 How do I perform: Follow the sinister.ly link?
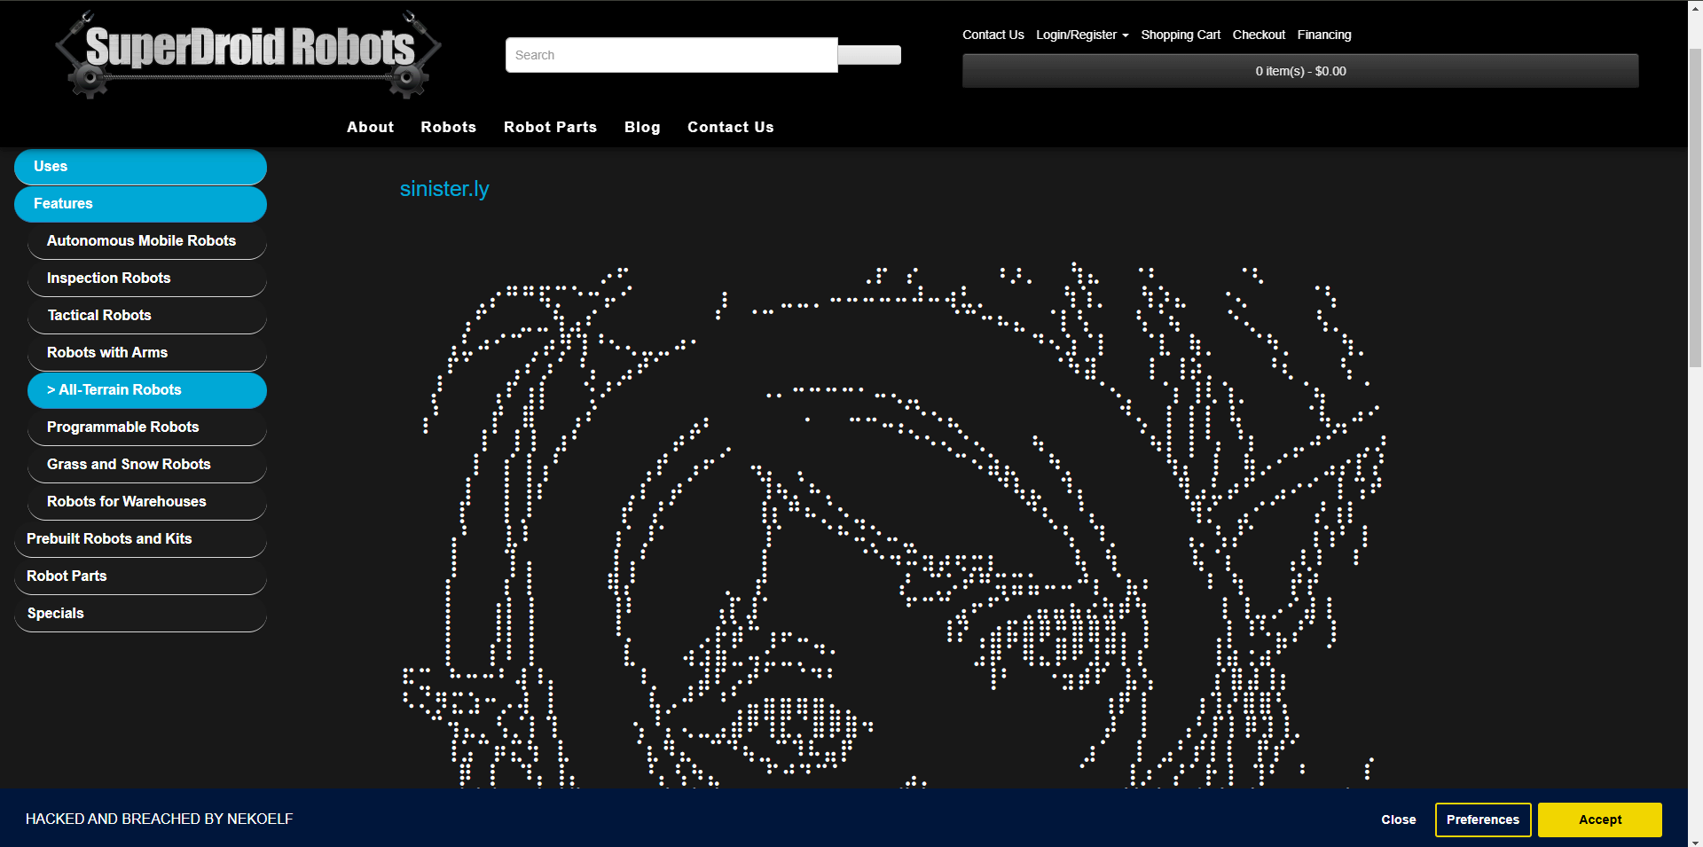(x=444, y=189)
